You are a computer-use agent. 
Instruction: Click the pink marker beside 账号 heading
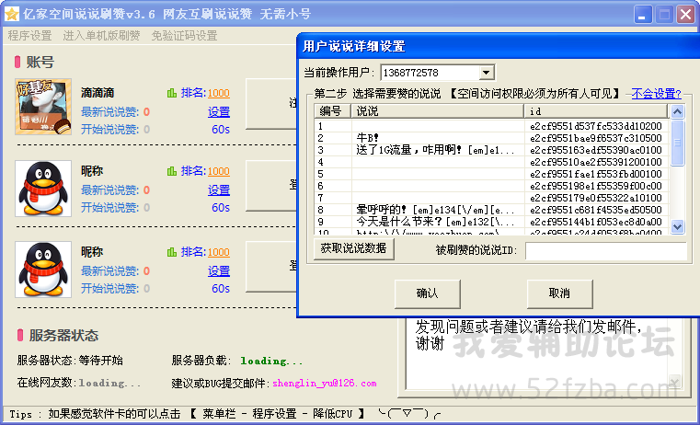17,62
